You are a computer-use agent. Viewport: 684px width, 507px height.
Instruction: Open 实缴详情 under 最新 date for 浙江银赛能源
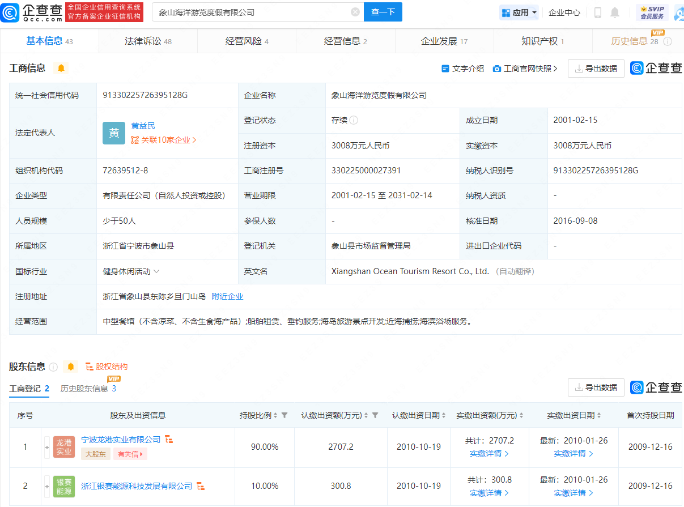(x=573, y=493)
